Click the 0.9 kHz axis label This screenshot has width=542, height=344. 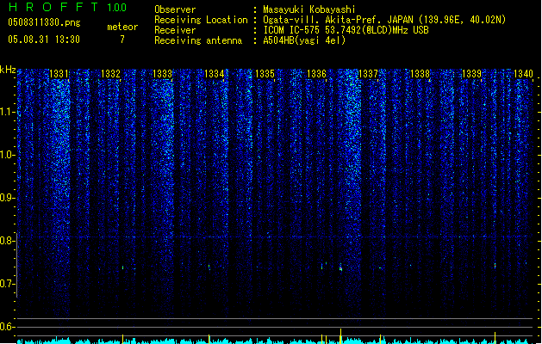click(x=7, y=198)
